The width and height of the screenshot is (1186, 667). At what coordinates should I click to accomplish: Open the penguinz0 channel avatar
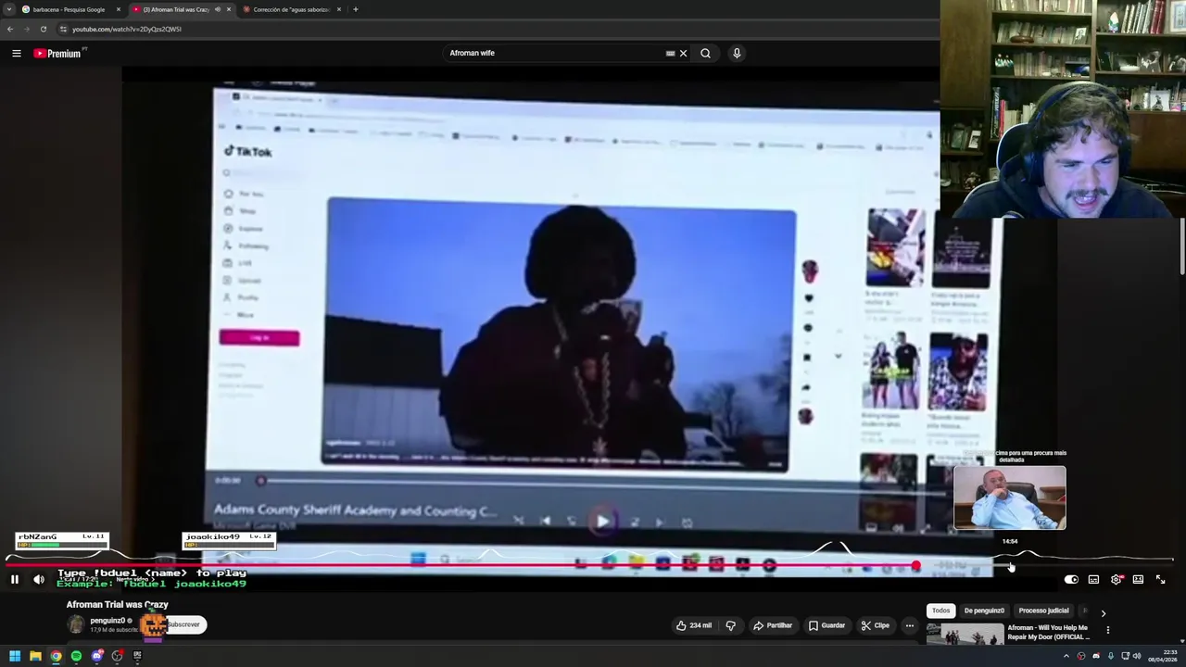[x=76, y=624]
